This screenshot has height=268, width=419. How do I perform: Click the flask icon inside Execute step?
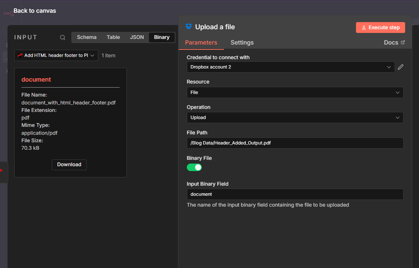tap(365, 27)
